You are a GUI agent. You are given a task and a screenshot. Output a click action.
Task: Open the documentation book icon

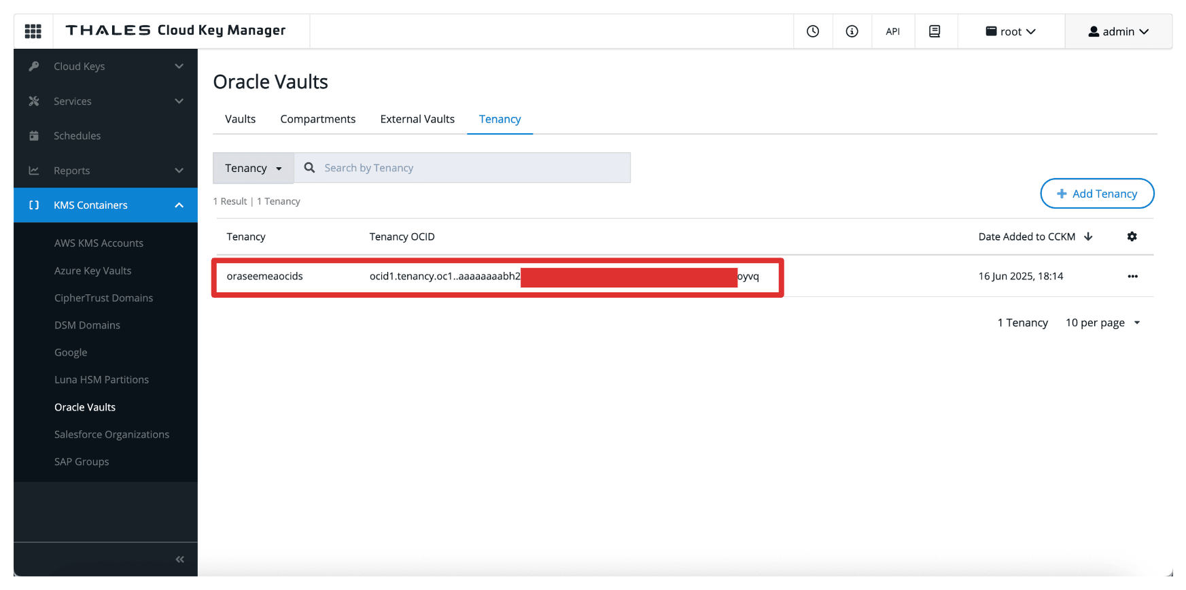935,31
